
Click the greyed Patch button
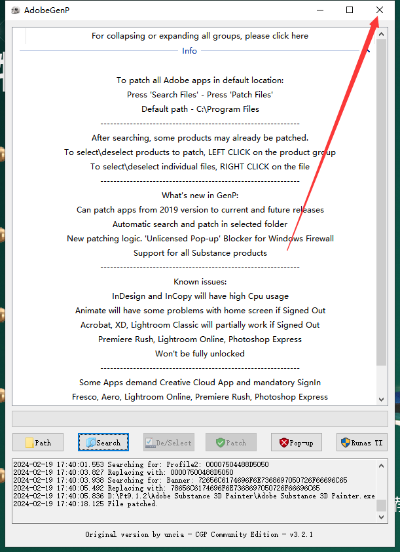[x=231, y=442]
